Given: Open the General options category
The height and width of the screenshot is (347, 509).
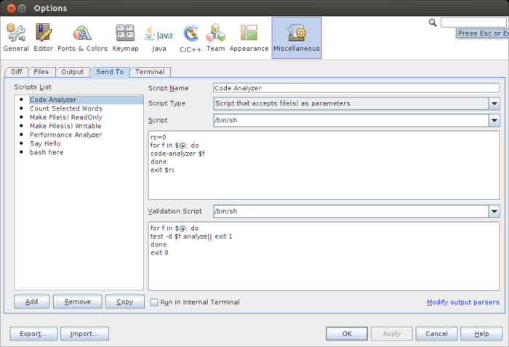Looking at the screenshot, I should tap(16, 38).
